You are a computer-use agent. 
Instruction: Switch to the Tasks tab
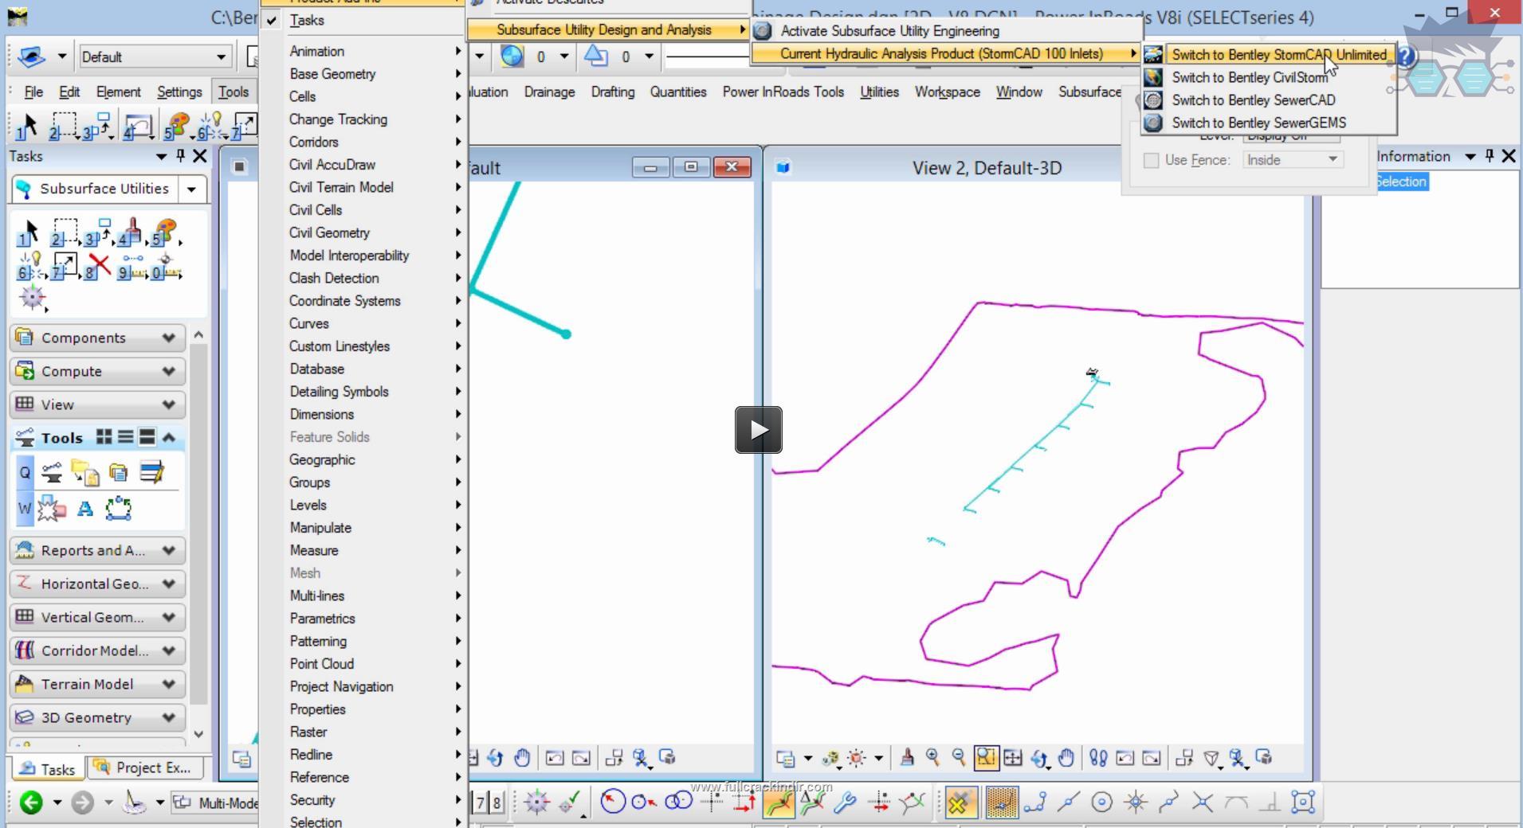tap(48, 768)
